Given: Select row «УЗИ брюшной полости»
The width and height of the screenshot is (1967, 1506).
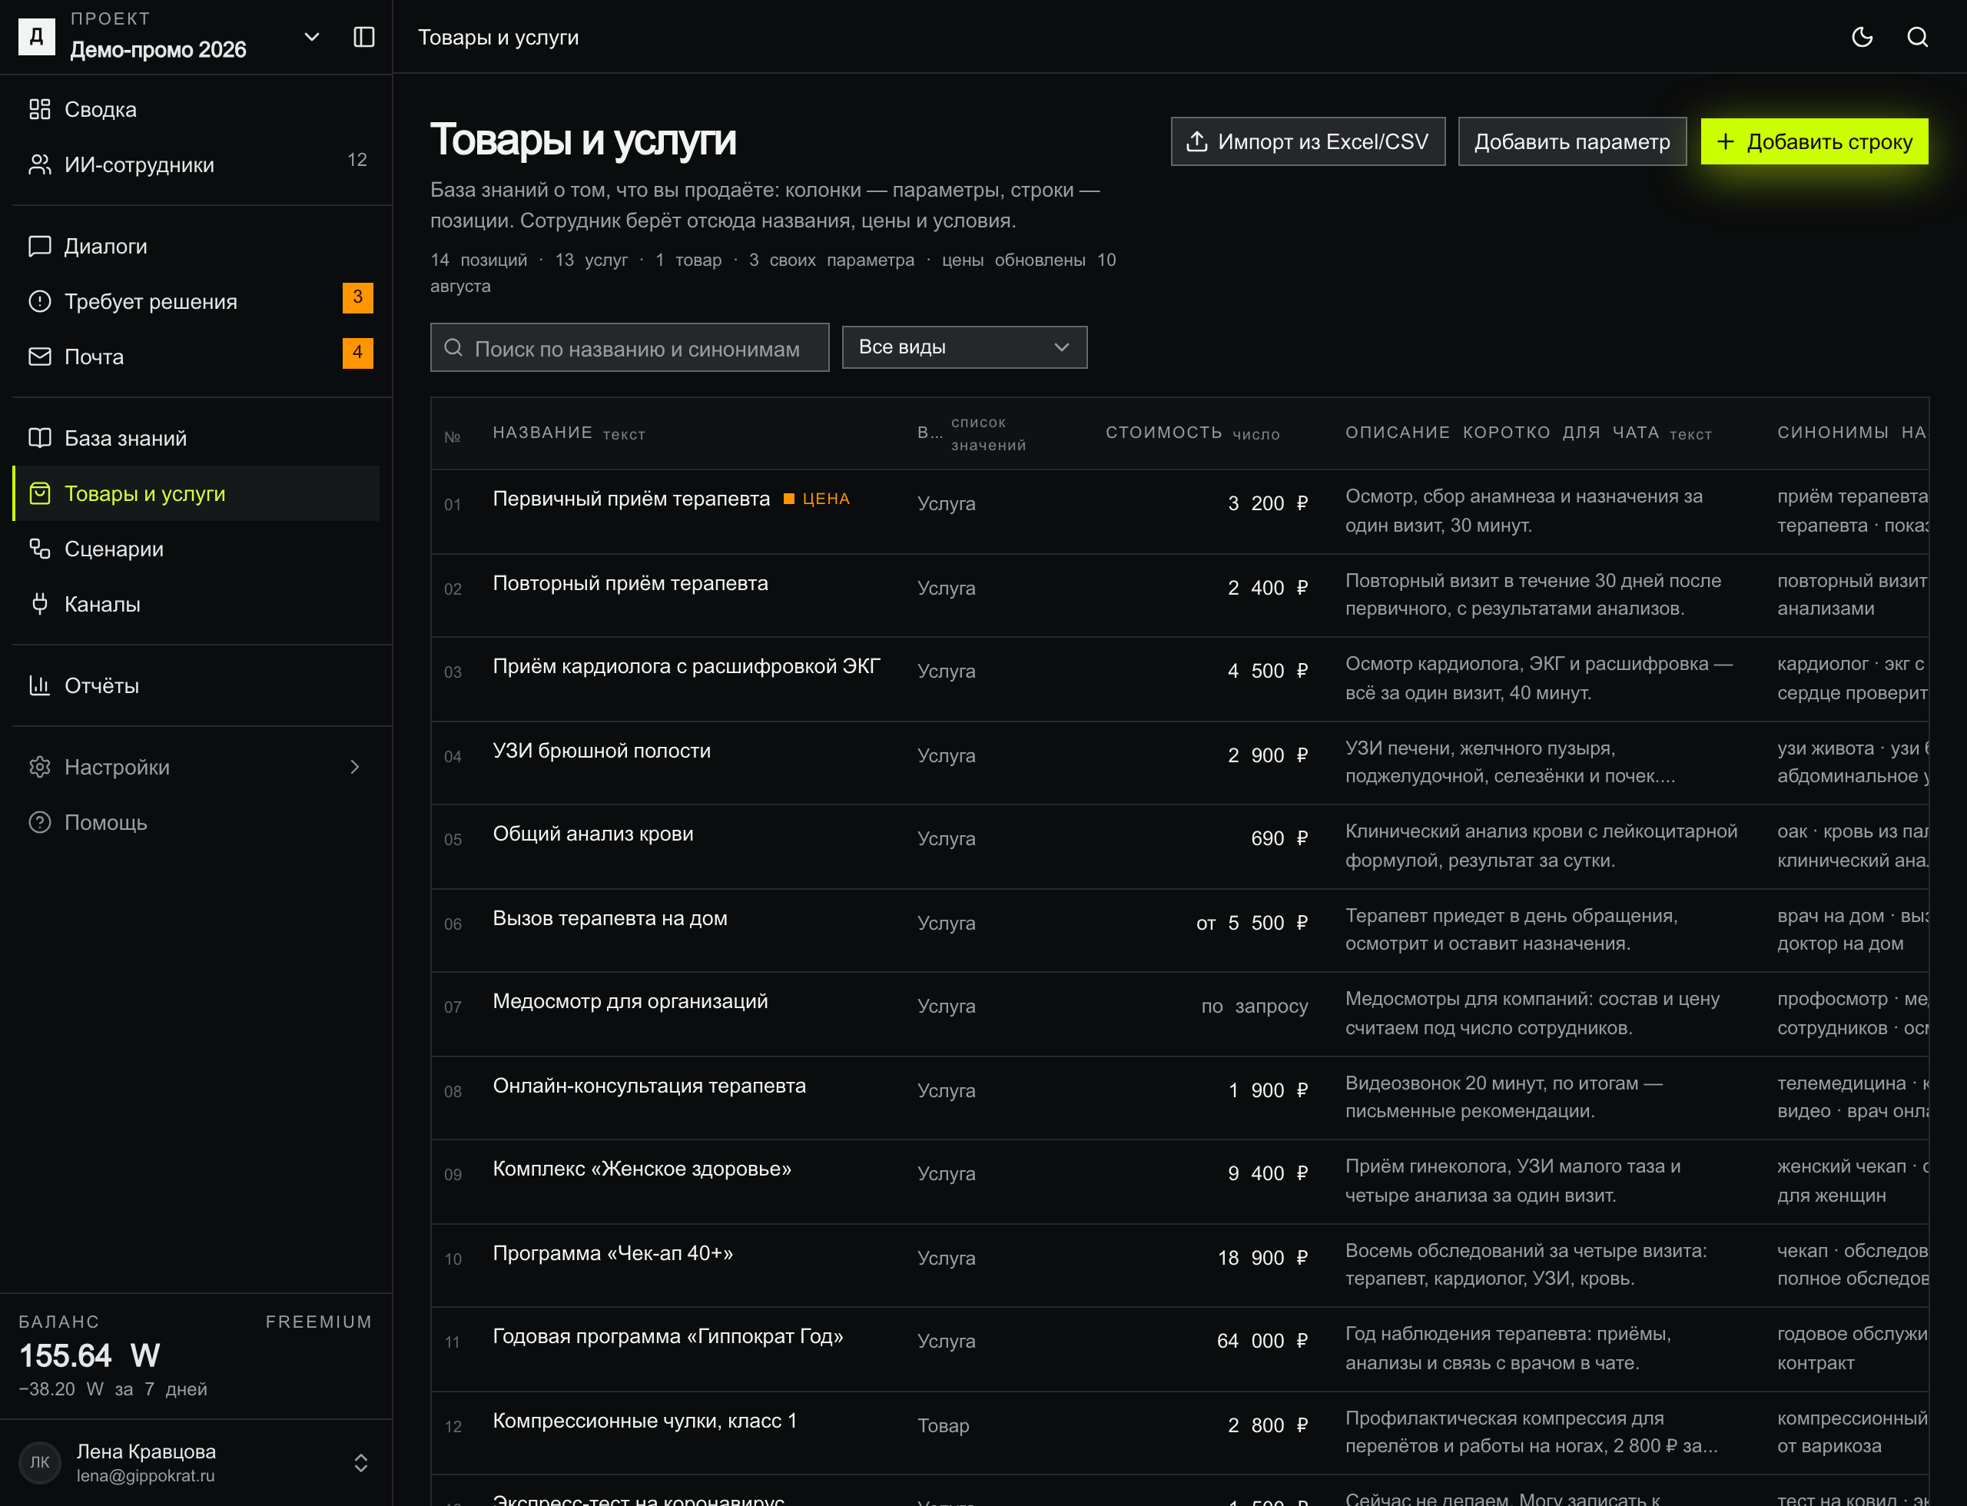Looking at the screenshot, I should click(1179, 763).
